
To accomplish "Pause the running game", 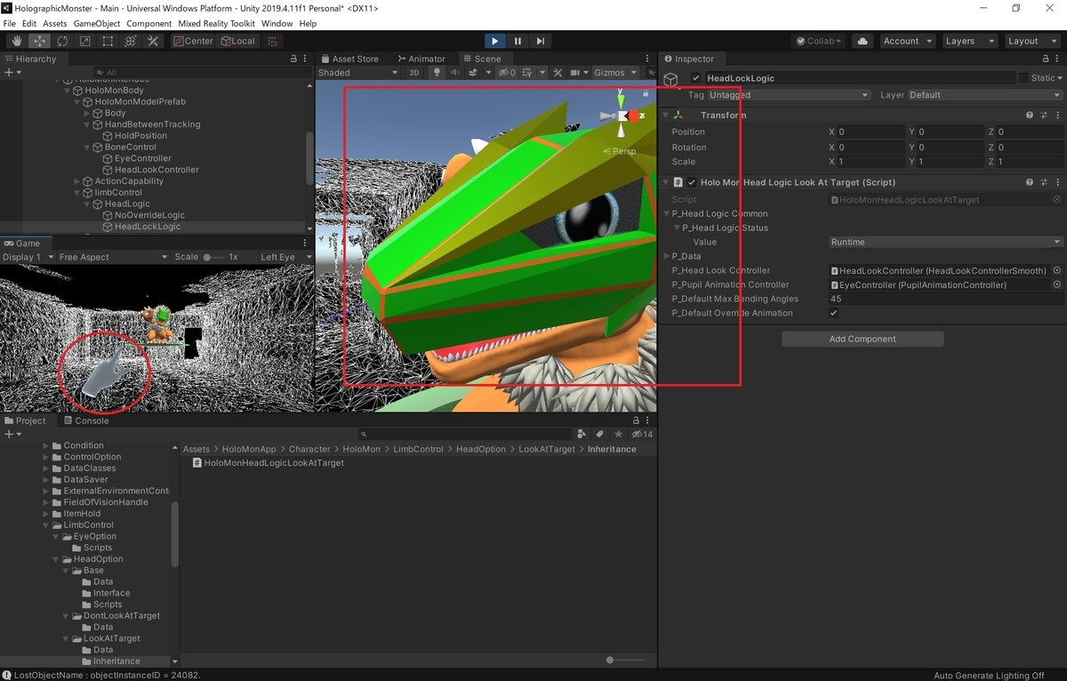I will [x=517, y=41].
